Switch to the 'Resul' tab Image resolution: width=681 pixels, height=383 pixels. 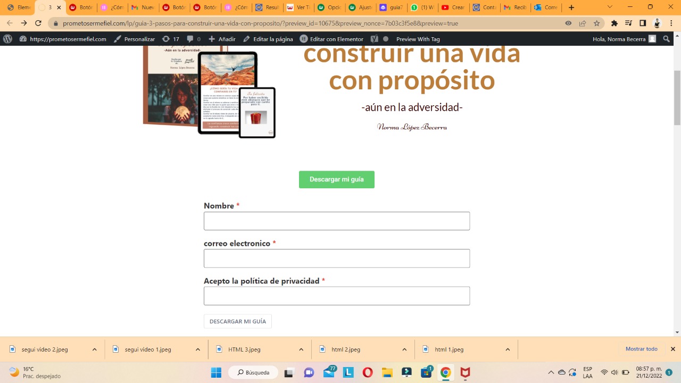coord(267,7)
